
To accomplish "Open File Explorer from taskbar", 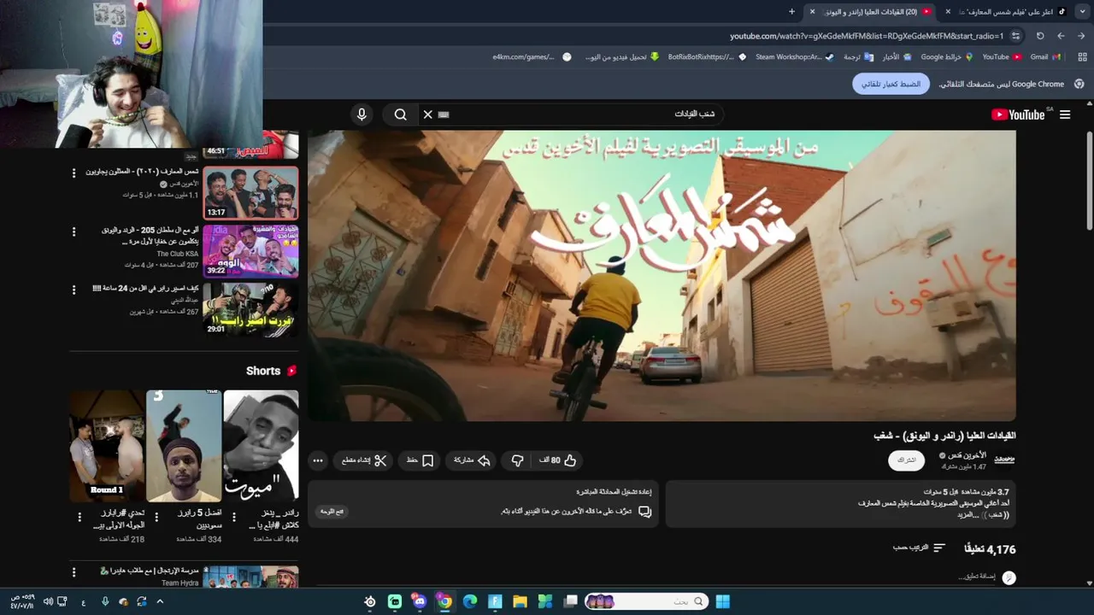I will 520,601.
